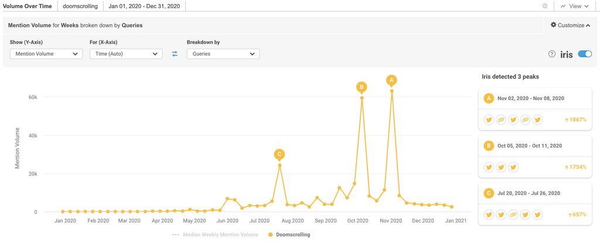The image size is (600, 243).
Task: Open the Queries breakdown dropdown
Action: (223, 54)
